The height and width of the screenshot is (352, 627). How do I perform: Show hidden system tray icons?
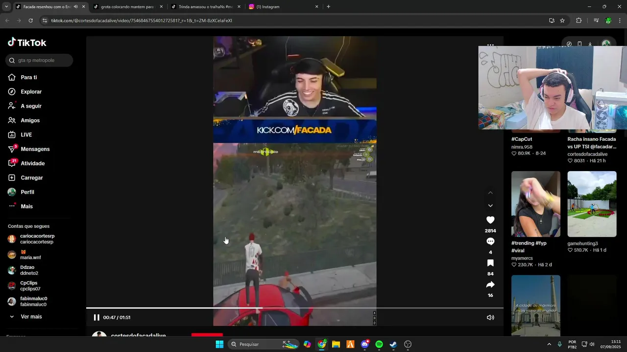pos(549,344)
